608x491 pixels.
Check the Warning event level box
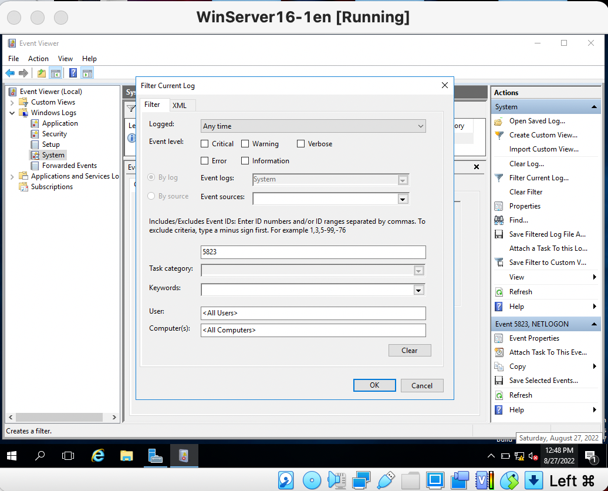245,144
